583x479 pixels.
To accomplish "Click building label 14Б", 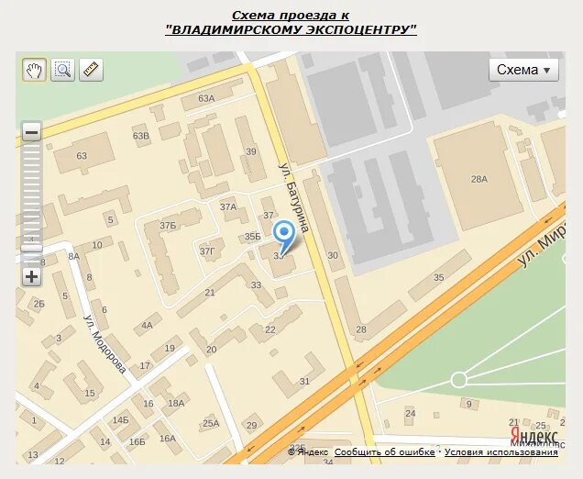I will [x=120, y=420].
